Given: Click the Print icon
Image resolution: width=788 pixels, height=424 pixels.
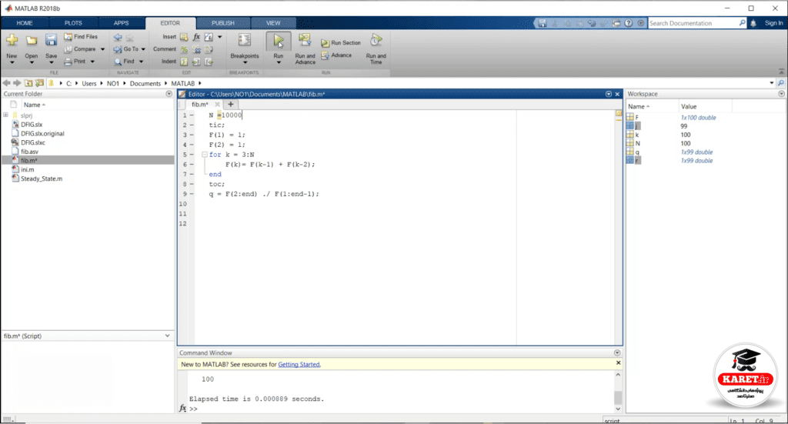Looking at the screenshot, I should (x=68, y=62).
